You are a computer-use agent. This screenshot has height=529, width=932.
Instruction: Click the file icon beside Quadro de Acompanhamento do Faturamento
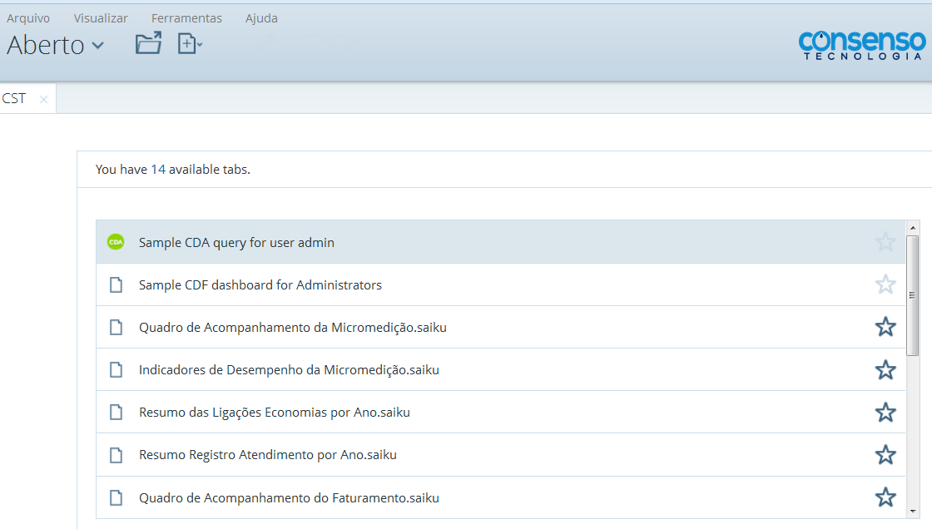click(x=116, y=497)
